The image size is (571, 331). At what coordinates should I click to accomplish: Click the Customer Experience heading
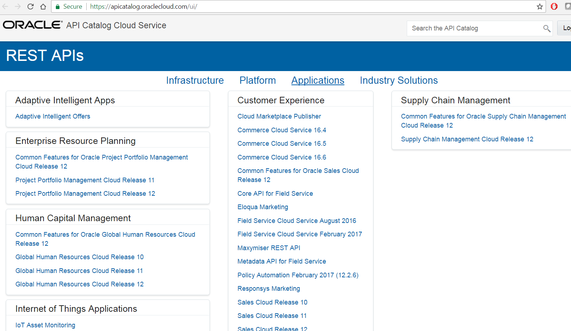(281, 100)
